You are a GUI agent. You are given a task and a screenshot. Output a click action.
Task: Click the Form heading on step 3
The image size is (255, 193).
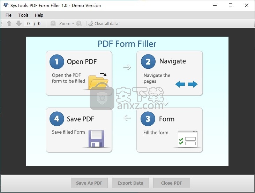(x=167, y=119)
